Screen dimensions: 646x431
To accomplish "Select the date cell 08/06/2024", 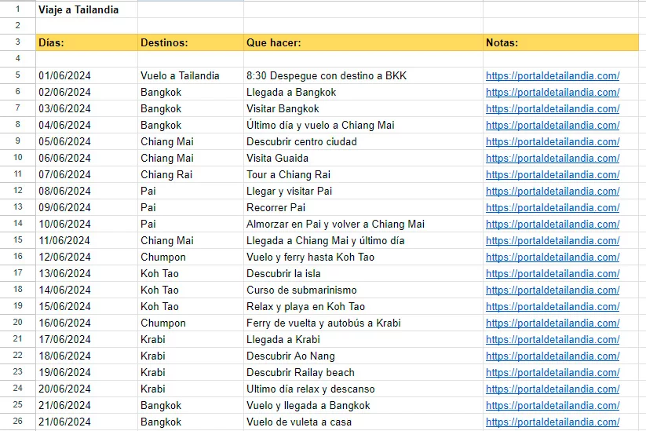I will click(x=86, y=192).
